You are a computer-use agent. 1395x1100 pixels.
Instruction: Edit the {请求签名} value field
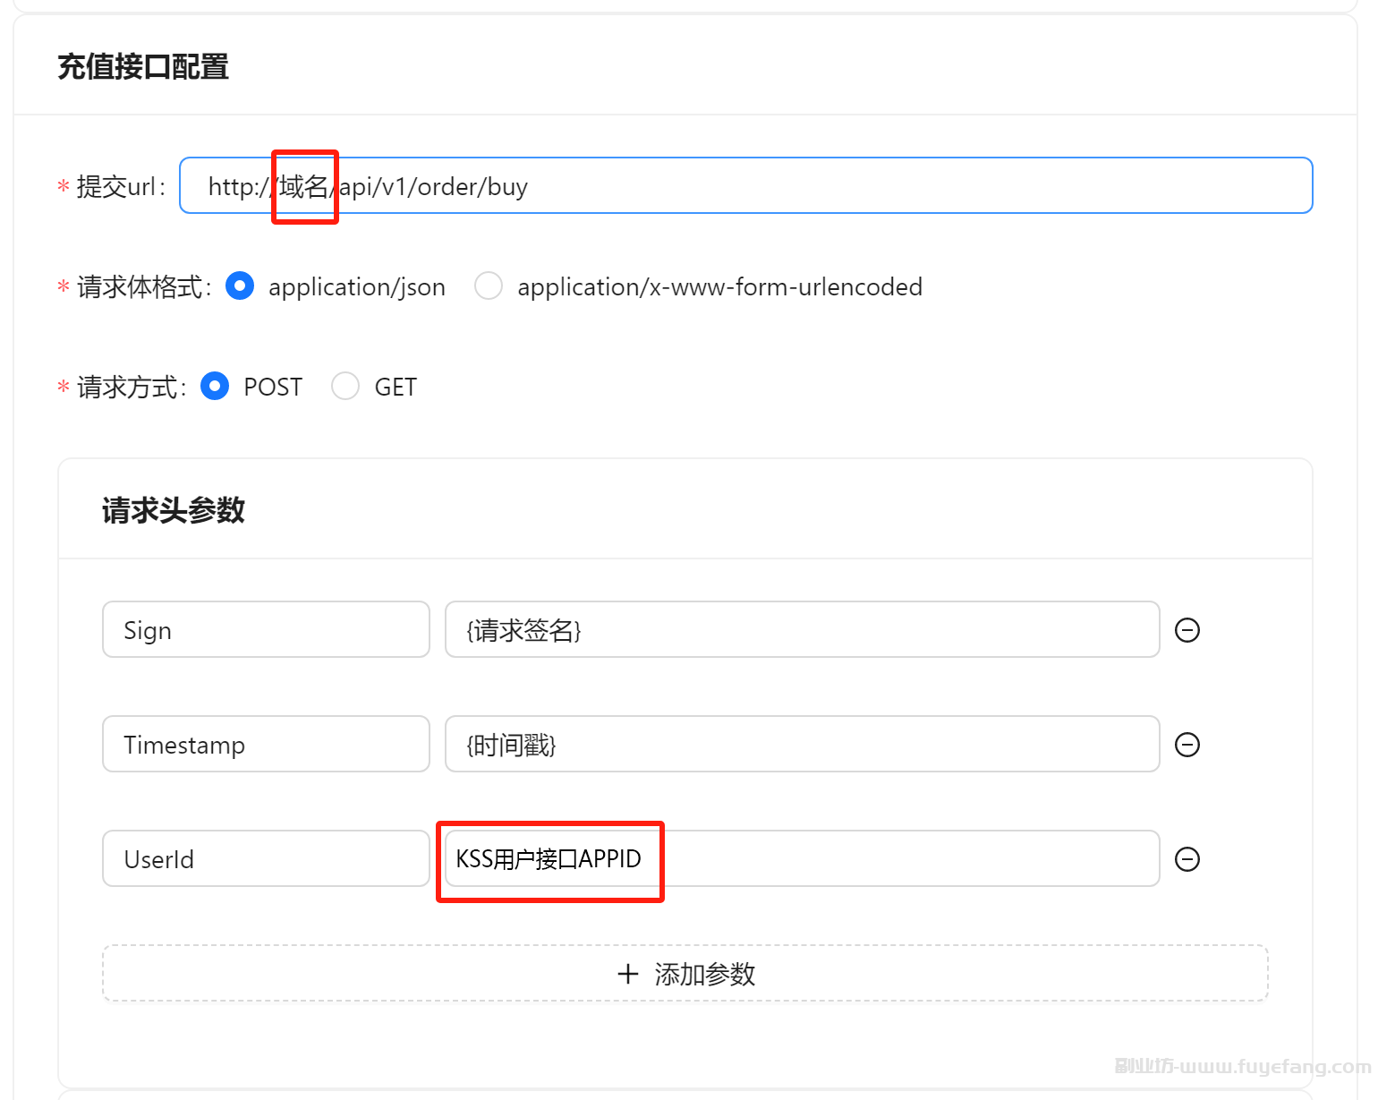tap(803, 629)
